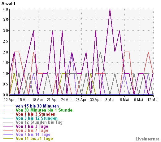Click the olive legend line swatch
Viewport: 161px width, 142px height.
(8, 138)
